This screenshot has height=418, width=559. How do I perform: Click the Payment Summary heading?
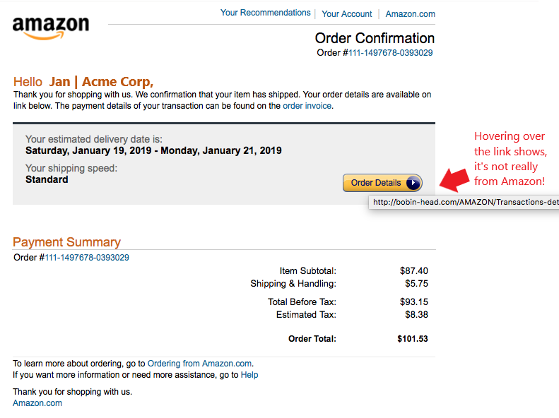pos(66,242)
